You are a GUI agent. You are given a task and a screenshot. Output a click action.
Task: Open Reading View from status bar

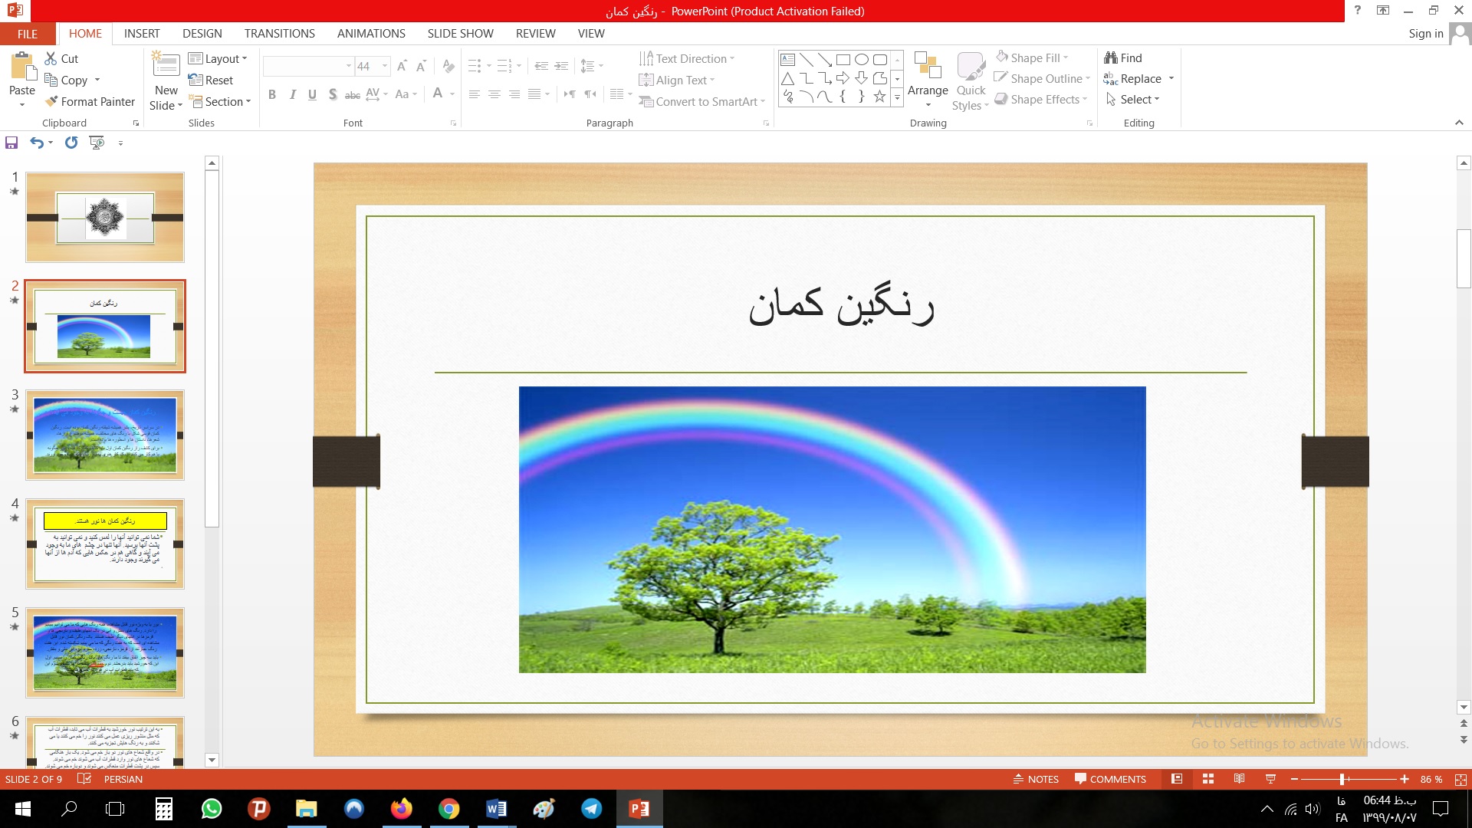1239,779
